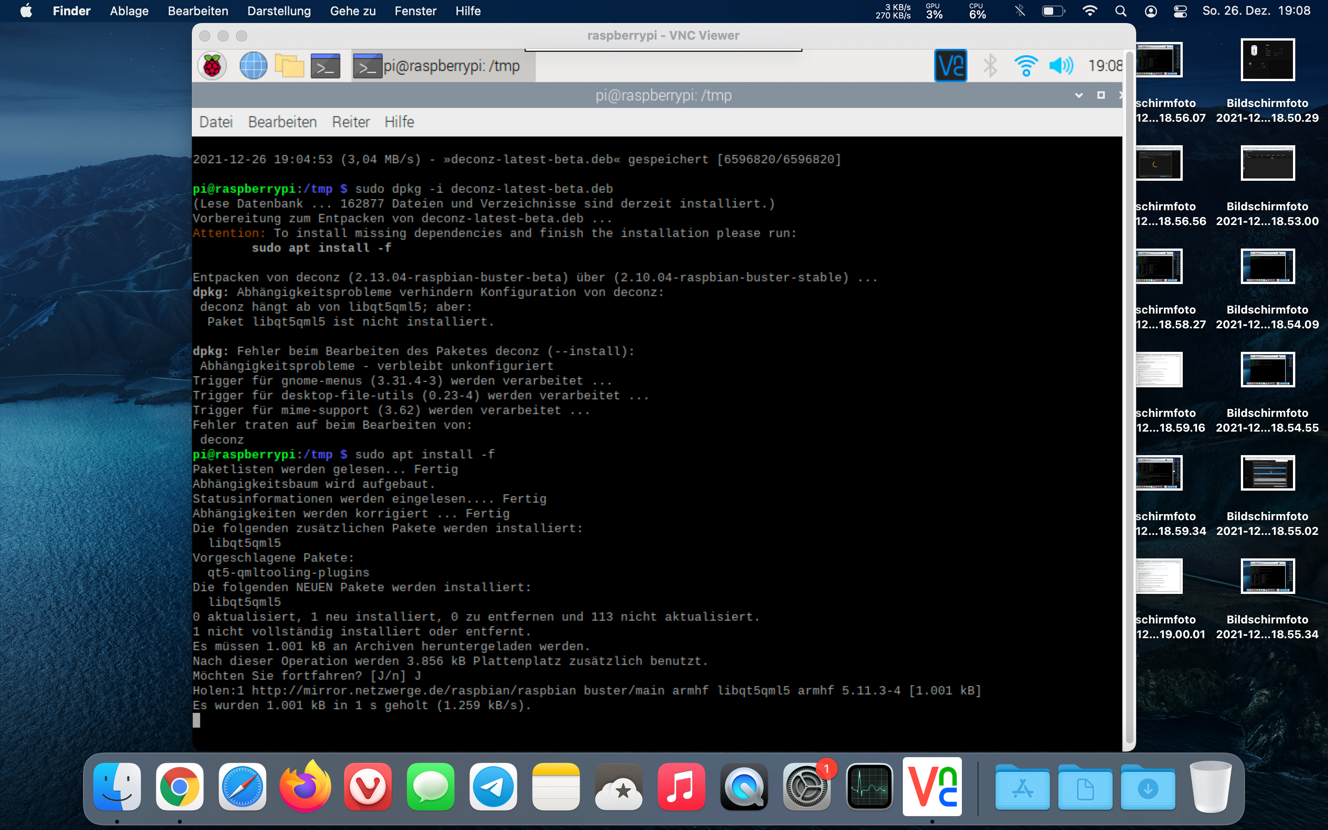1328x830 pixels.
Task: Launch a new terminal from the panel
Action: pyautogui.click(x=326, y=66)
